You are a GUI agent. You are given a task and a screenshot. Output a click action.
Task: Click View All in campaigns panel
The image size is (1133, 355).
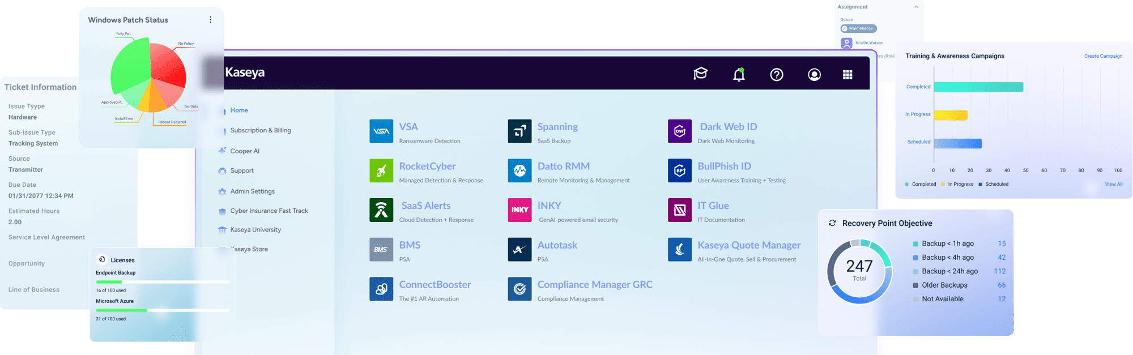pos(1114,184)
